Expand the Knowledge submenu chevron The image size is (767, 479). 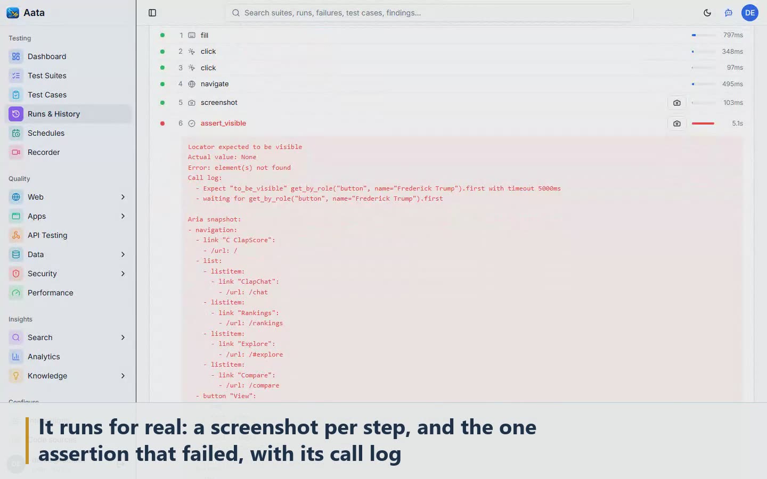[123, 376]
